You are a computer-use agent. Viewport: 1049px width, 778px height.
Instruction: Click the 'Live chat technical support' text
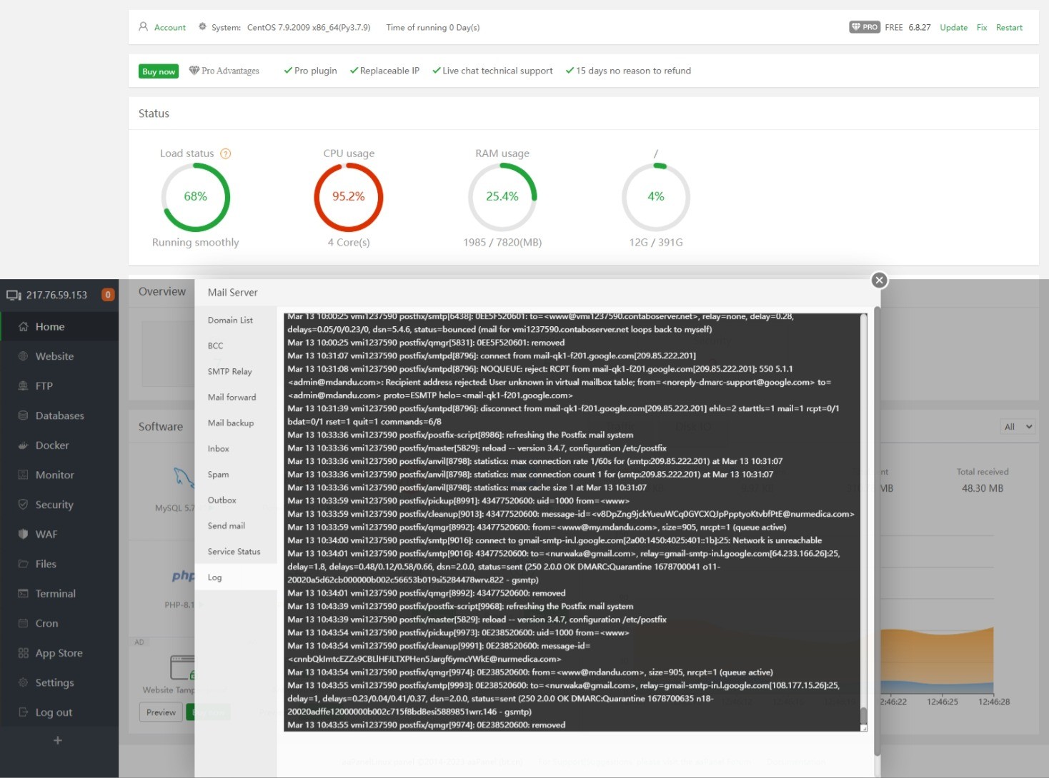[x=497, y=71]
